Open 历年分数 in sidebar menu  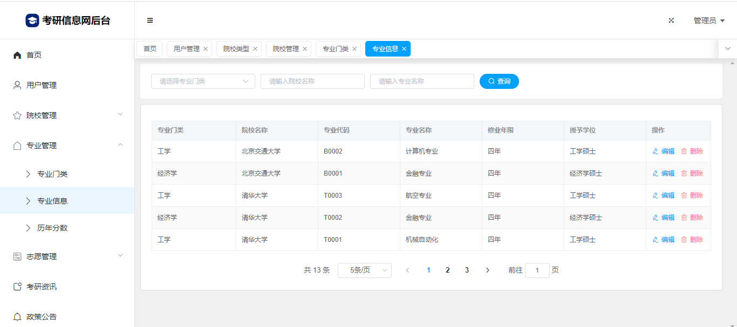[52, 228]
